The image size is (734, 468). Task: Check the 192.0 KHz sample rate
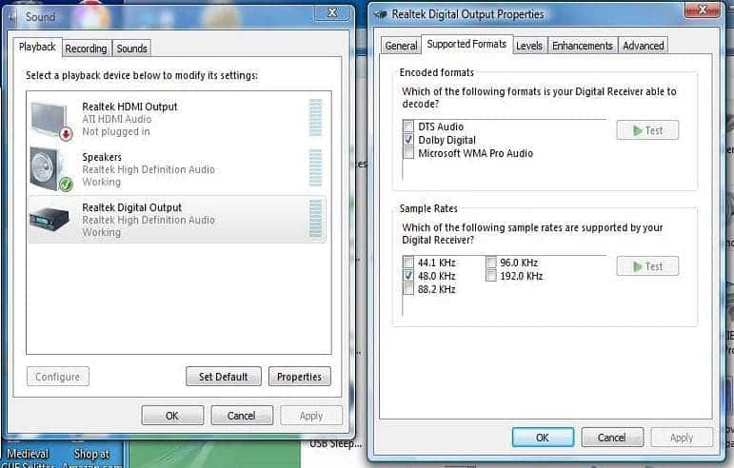(x=490, y=275)
